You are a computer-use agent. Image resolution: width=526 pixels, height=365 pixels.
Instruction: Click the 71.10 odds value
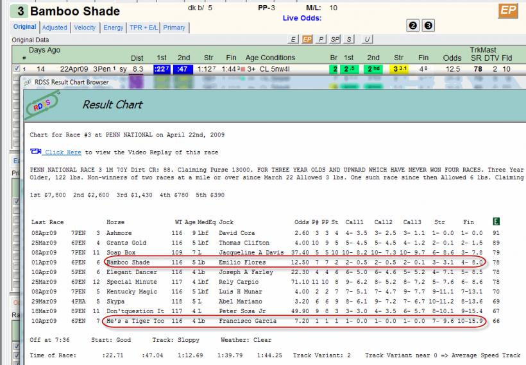pos(300,282)
